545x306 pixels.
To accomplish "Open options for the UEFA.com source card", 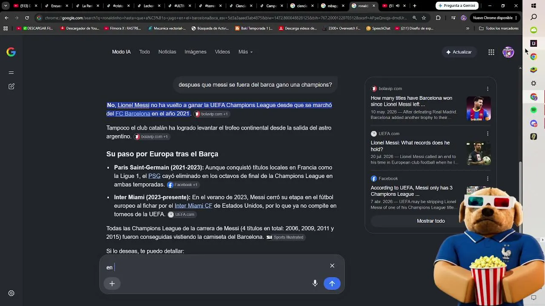I will [x=488, y=133].
